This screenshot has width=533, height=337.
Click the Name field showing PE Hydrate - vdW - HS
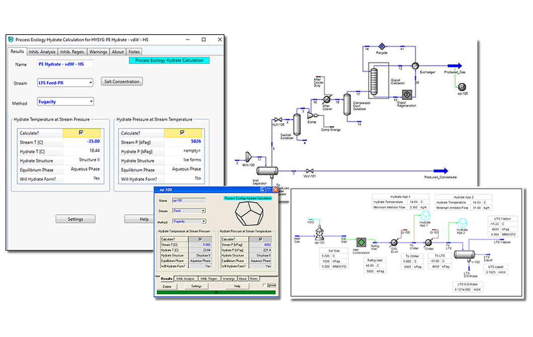tap(65, 64)
